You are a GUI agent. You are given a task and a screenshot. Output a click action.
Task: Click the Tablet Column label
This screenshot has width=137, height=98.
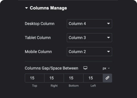38,38
